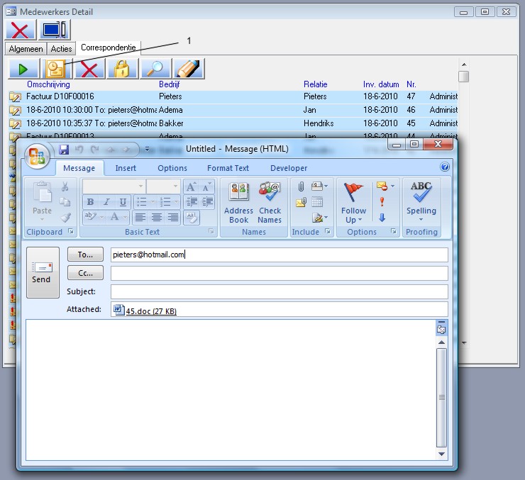525x480 pixels.
Task: Click the Outlook email icon in Correspondentie toolbar
Action: tap(56, 69)
